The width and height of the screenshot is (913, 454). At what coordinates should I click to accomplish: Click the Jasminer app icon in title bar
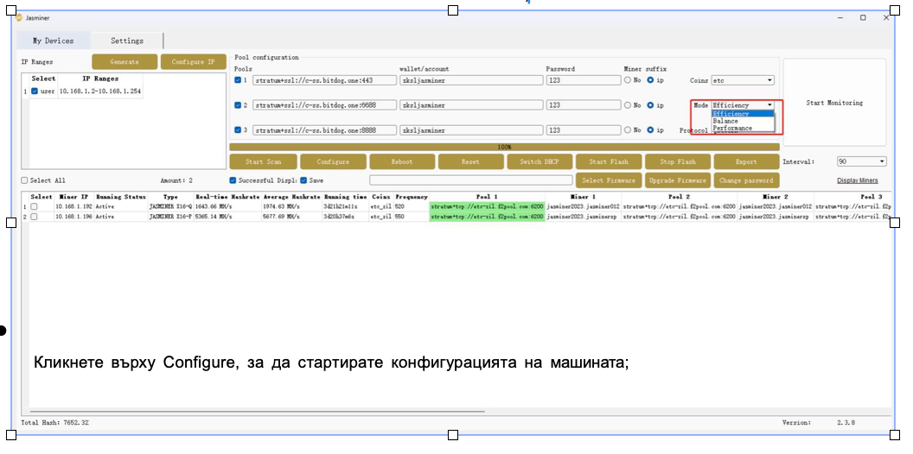pos(19,17)
